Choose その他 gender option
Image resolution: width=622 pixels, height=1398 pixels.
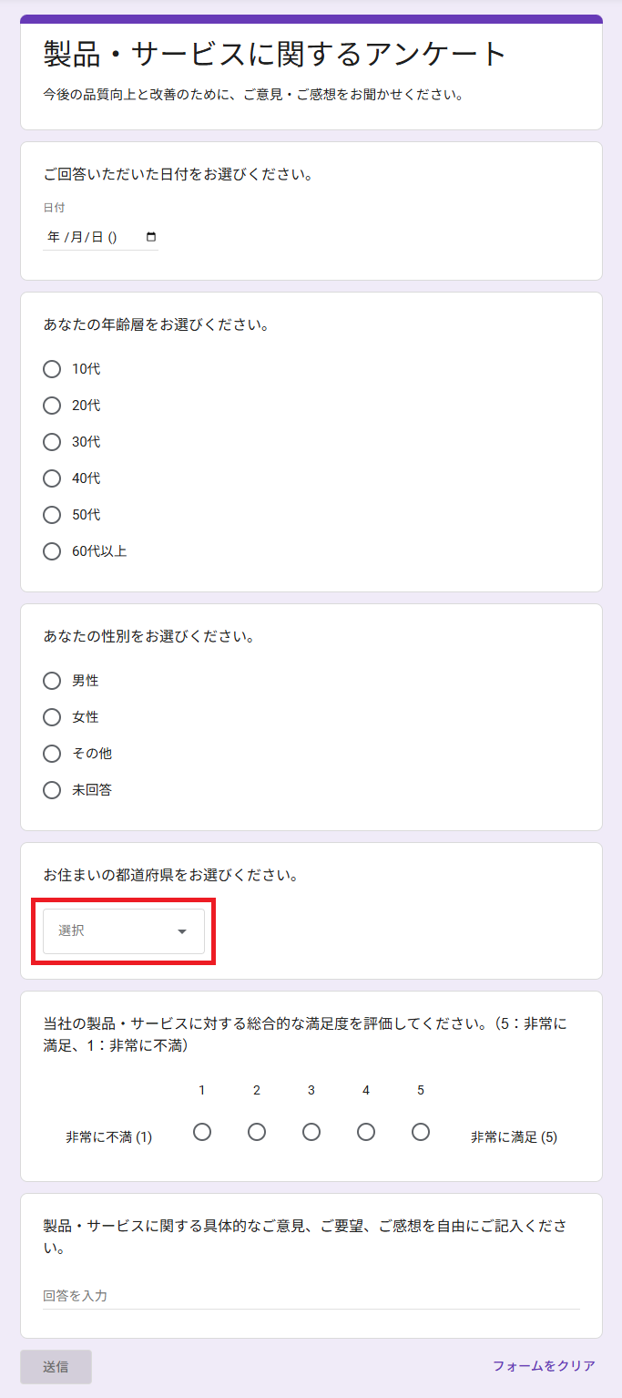[52, 754]
